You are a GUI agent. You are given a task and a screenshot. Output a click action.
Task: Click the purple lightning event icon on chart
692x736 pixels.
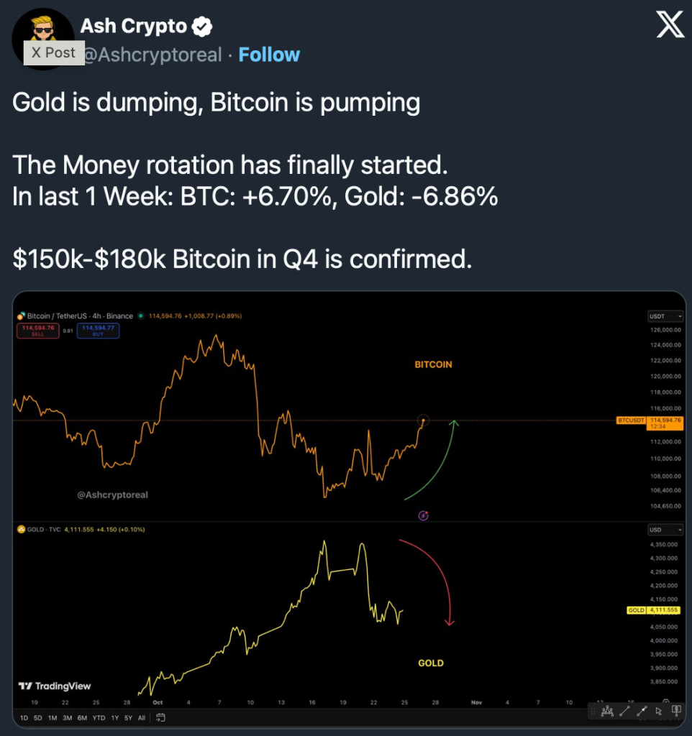coord(423,515)
